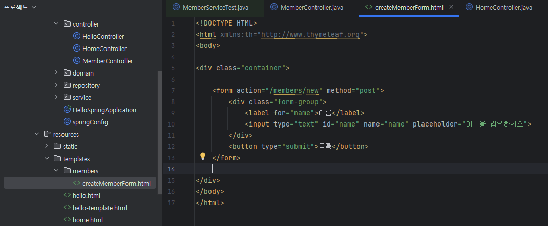Collapse the resources folder
Image resolution: width=548 pixels, height=226 pixels.
(x=37, y=134)
